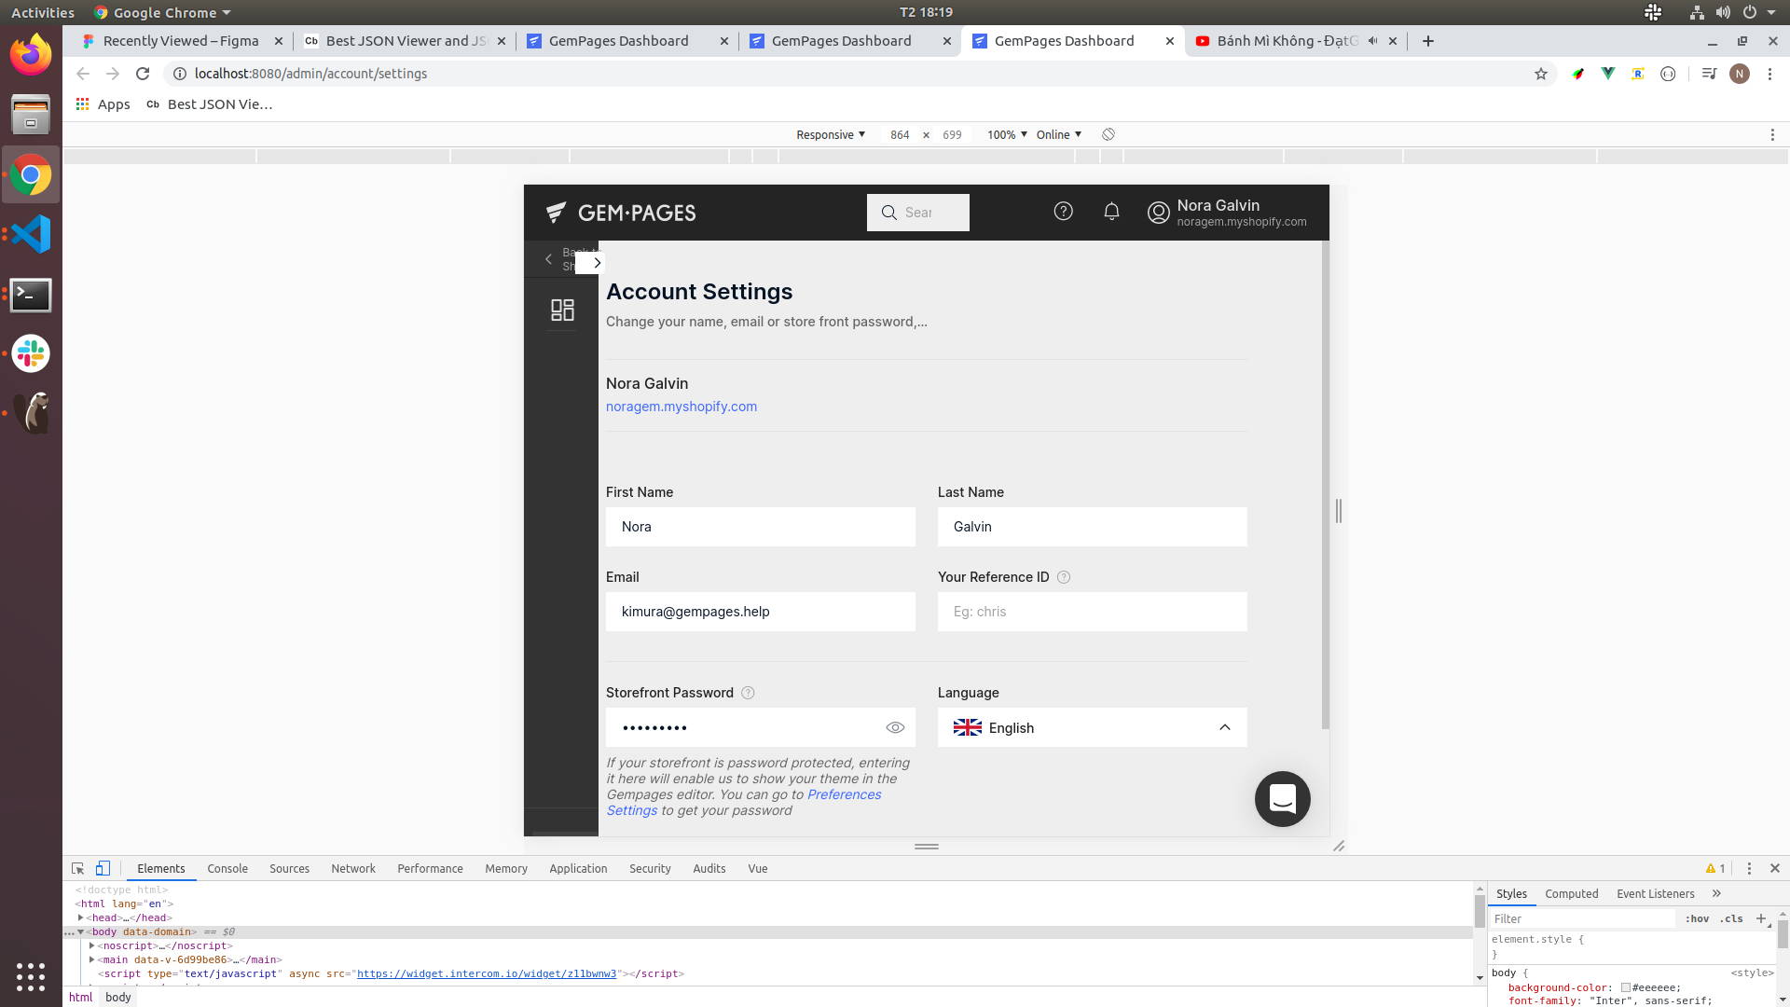Switch to the Console tab
This screenshot has height=1007, width=1790.
click(x=227, y=868)
